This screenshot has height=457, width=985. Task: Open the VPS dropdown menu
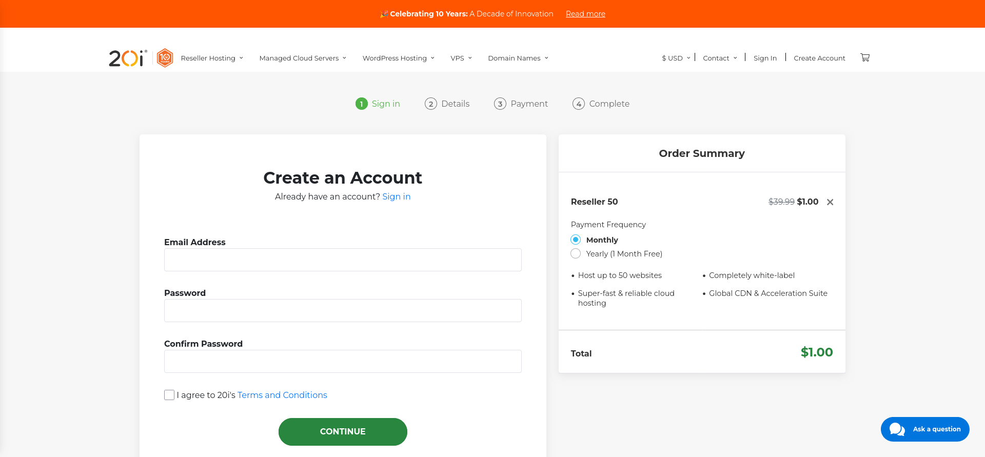click(x=461, y=58)
